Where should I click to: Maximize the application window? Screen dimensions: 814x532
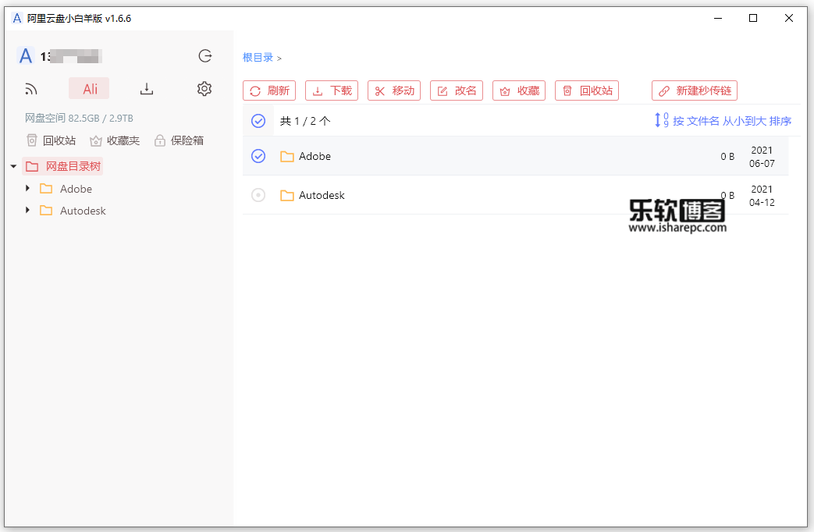click(753, 18)
